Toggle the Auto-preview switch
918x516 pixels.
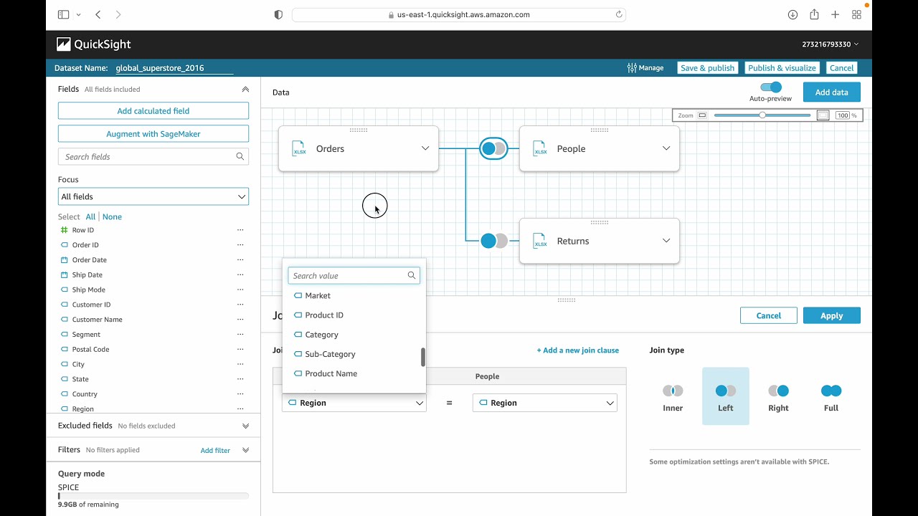pyautogui.click(x=771, y=87)
